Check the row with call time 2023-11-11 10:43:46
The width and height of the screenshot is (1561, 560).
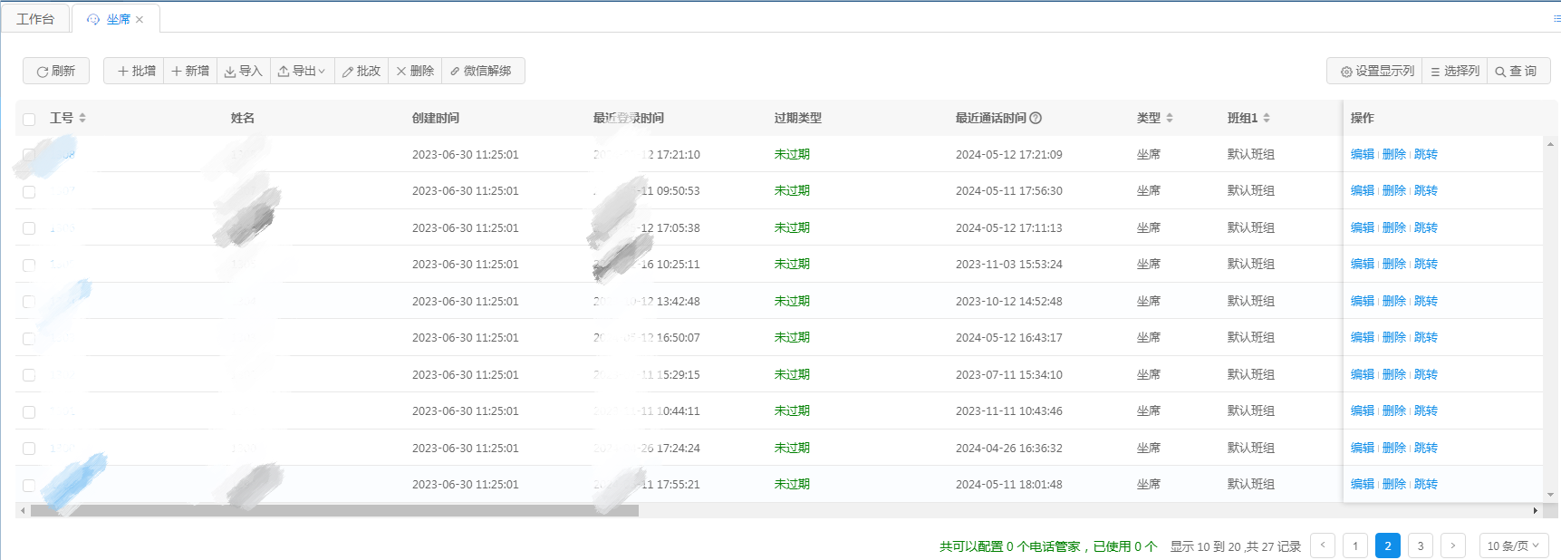click(x=29, y=411)
